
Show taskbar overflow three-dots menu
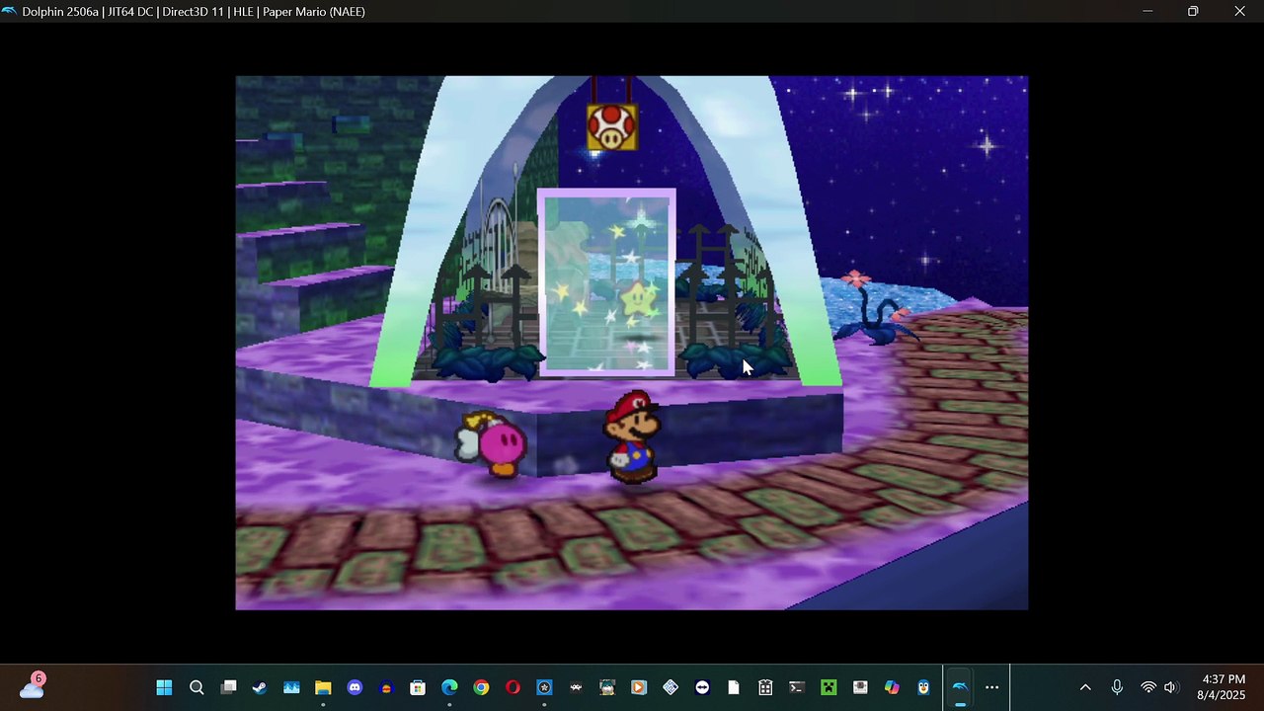(x=991, y=687)
